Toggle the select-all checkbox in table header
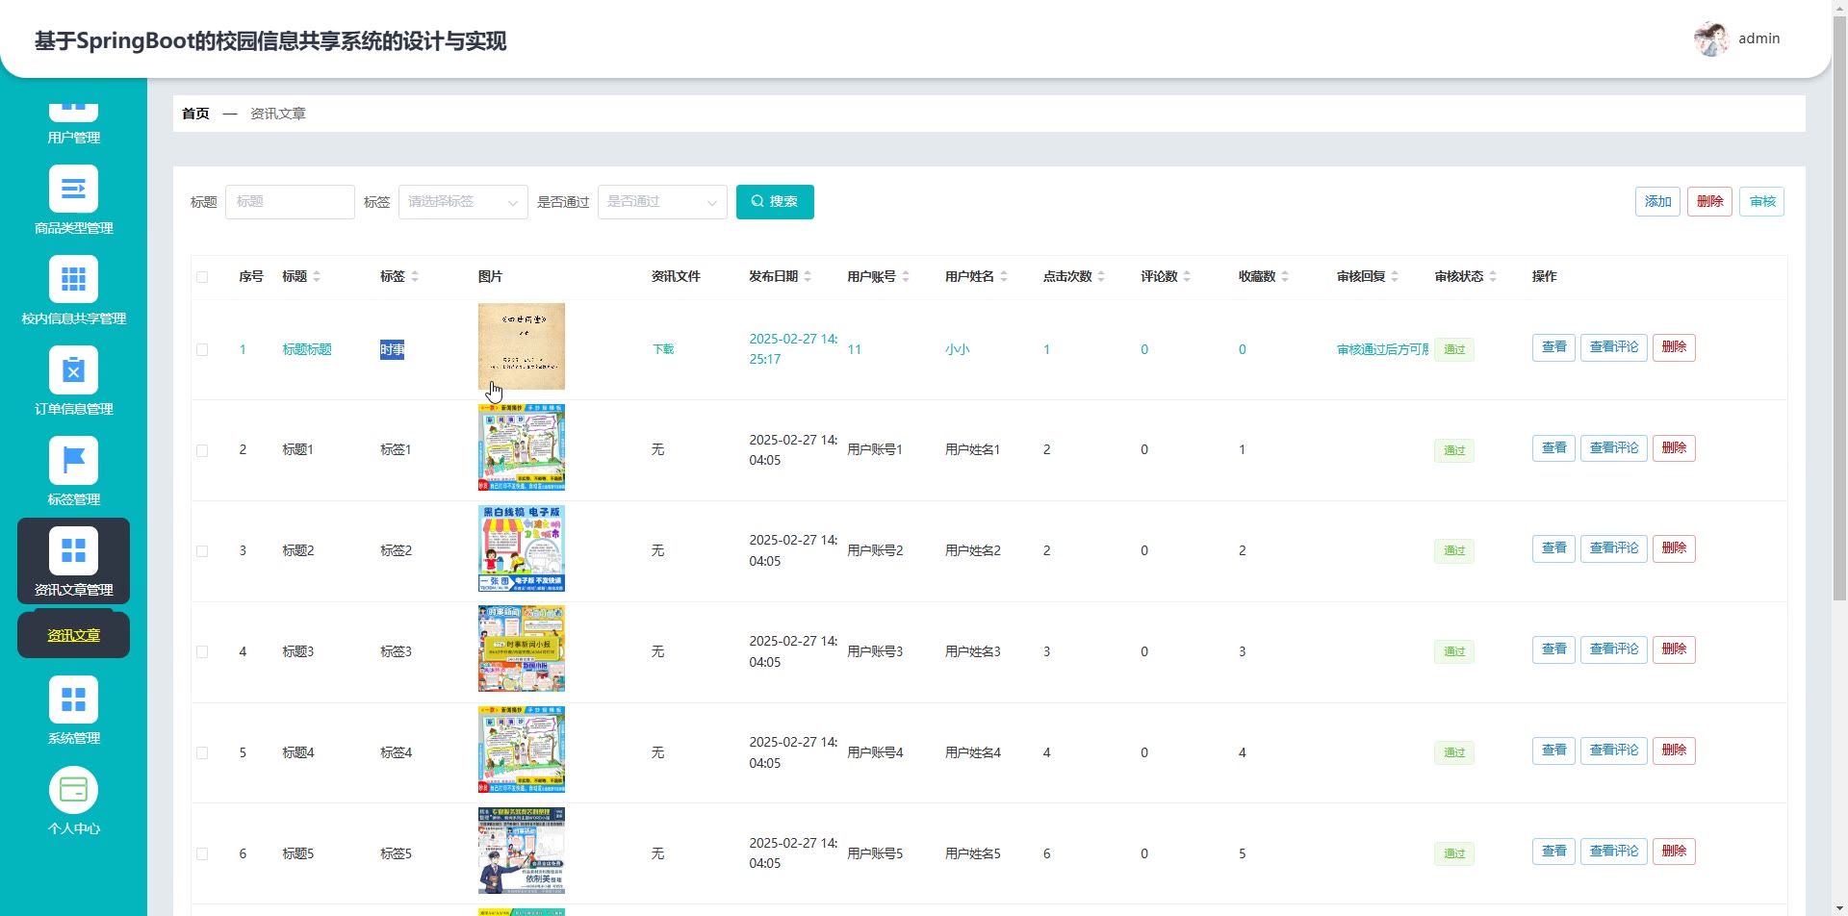Viewport: 1848px width, 916px height. [x=202, y=277]
